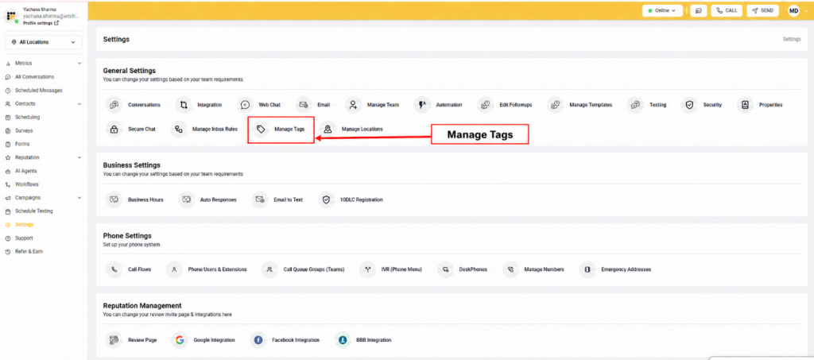Open the Integration settings icon

184,105
